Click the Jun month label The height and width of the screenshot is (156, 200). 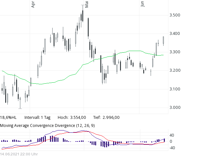pyautogui.click(x=142, y=4)
